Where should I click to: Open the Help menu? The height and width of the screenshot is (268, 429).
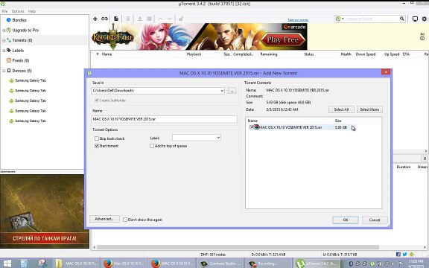point(32,11)
